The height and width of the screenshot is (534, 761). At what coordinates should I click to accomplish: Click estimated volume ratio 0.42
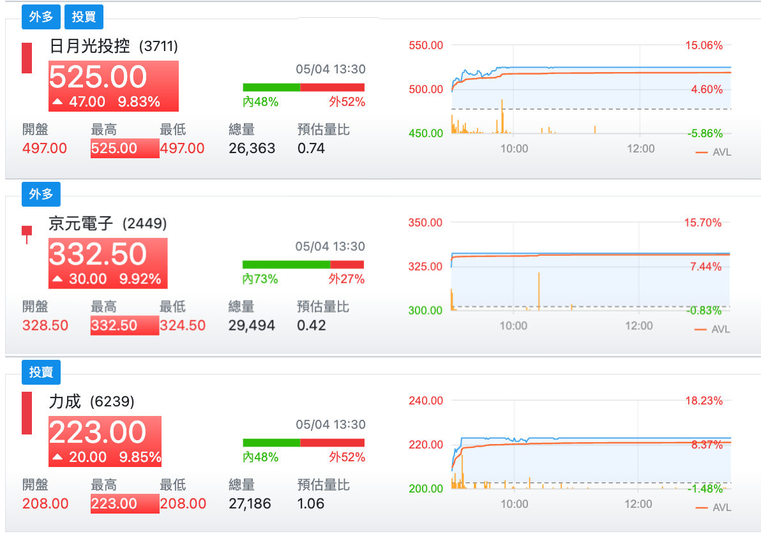311,325
